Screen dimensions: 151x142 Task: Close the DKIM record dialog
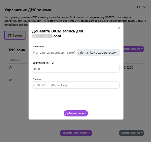[119, 28]
